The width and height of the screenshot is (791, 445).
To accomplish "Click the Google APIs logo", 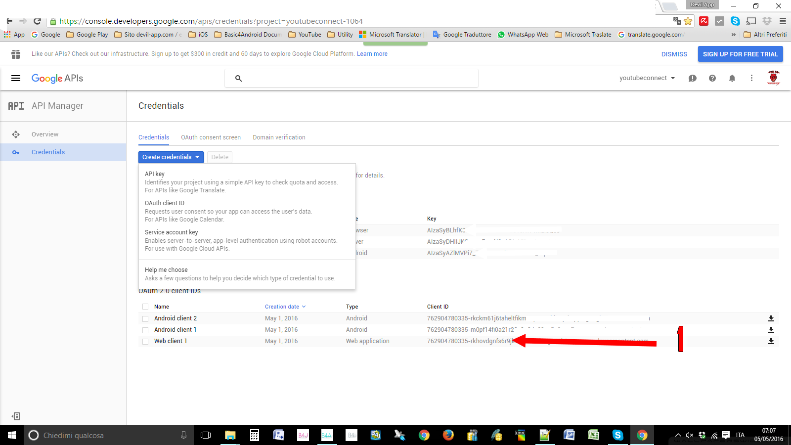I will 57,78.
